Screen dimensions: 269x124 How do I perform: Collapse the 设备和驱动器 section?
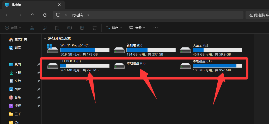[45, 39]
